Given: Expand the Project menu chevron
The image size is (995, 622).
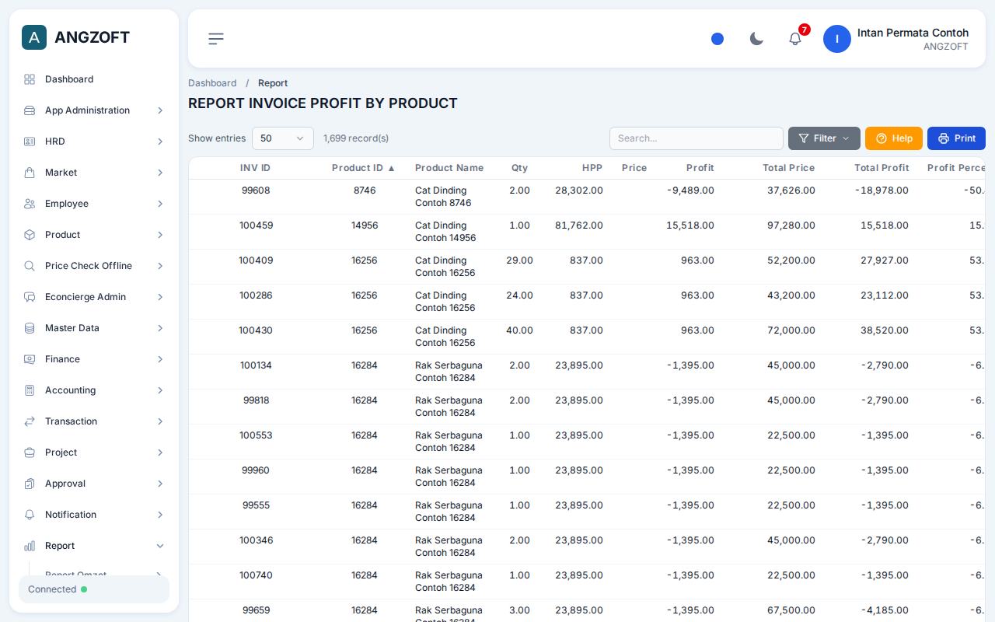Looking at the screenshot, I should (x=160, y=453).
